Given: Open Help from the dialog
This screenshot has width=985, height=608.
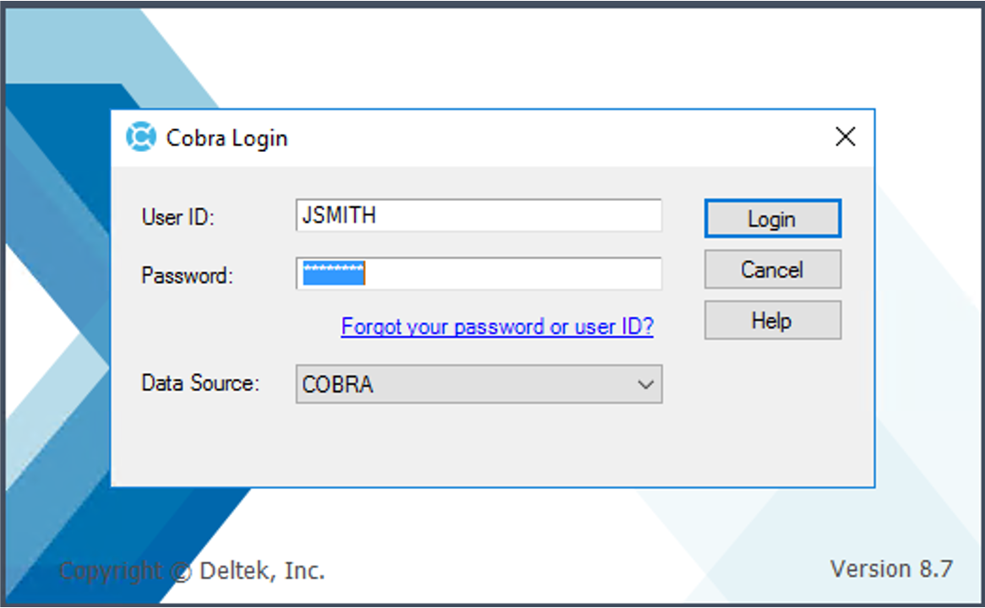Looking at the screenshot, I should pos(771,320).
